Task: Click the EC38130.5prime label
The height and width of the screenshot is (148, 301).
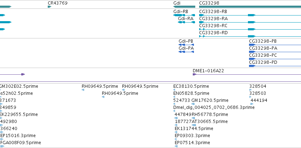Action: [x=191, y=86]
